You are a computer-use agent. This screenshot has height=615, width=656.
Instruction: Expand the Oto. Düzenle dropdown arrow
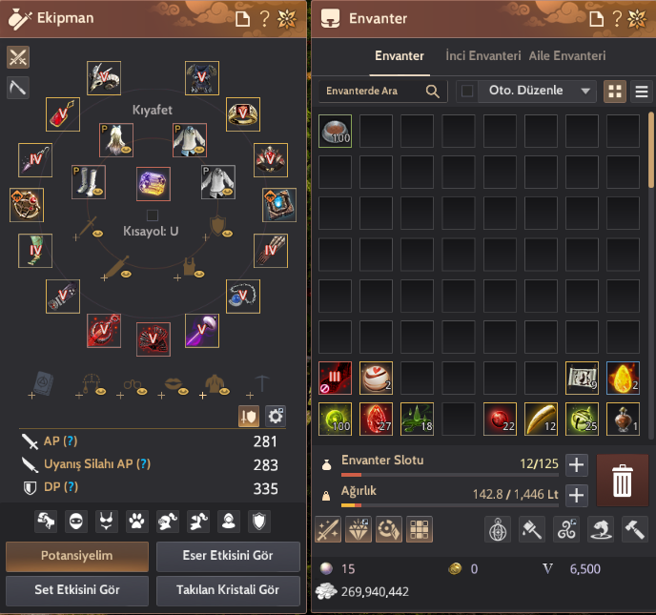[x=585, y=91]
